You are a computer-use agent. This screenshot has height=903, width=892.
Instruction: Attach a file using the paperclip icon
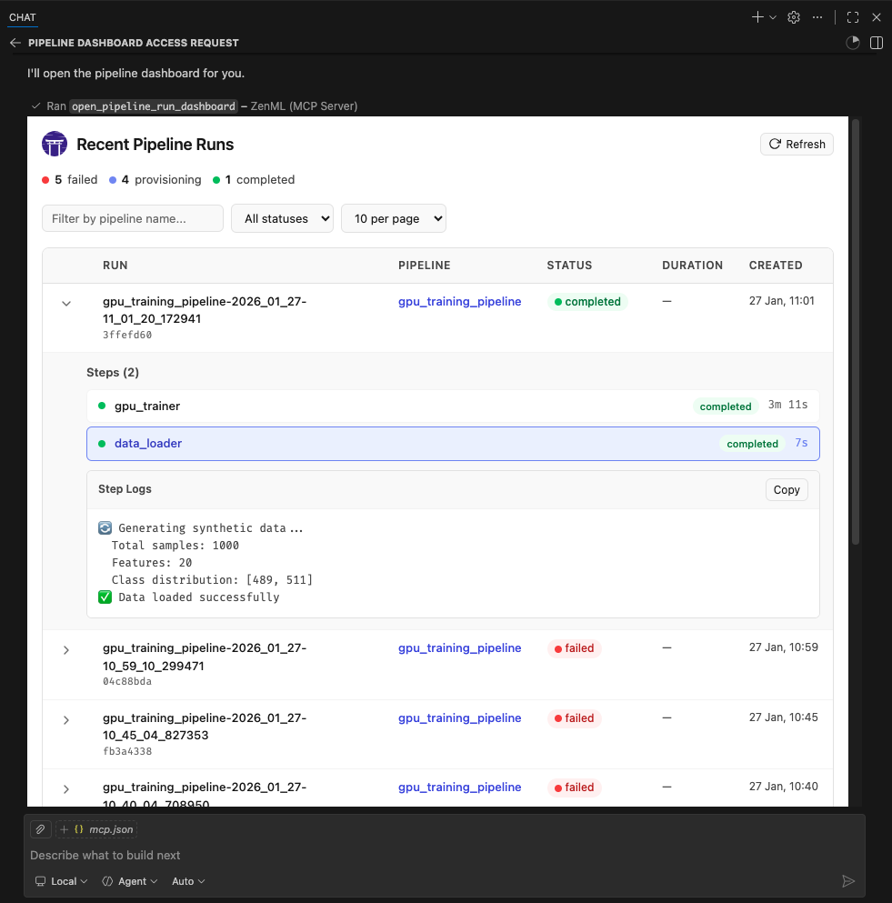point(39,828)
